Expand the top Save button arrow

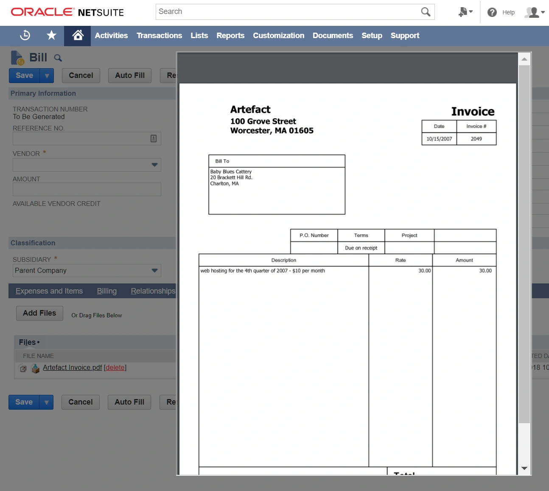pos(47,76)
